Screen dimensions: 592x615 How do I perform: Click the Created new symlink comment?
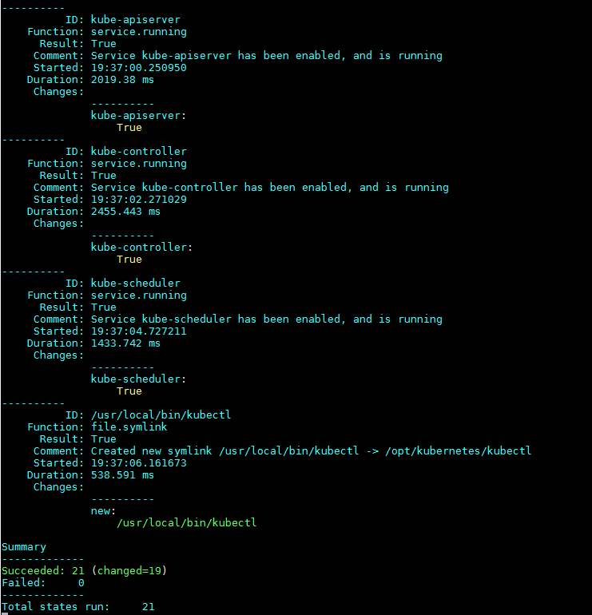pos(311,450)
